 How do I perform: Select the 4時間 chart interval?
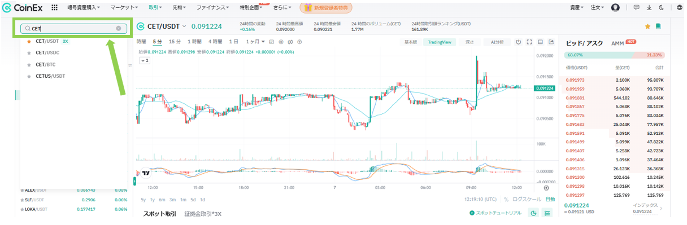click(x=215, y=42)
